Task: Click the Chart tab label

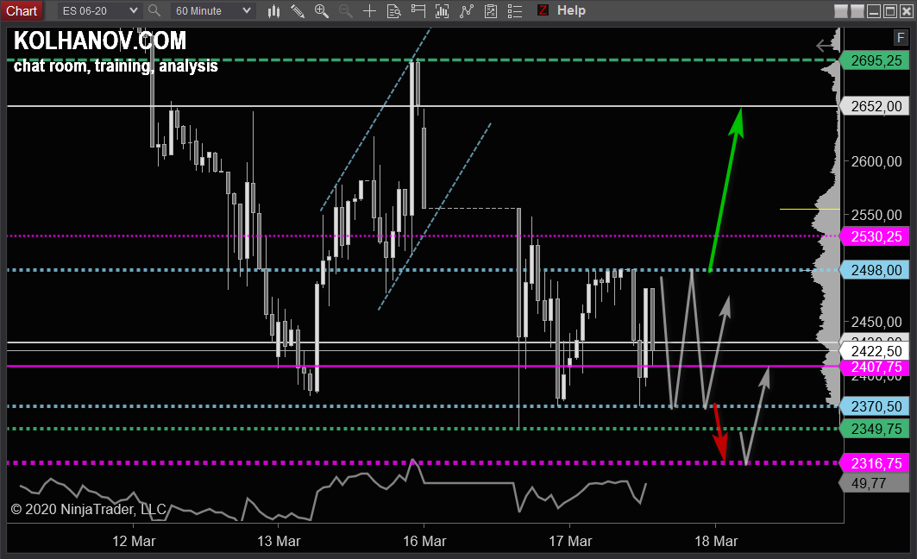Action: point(22,10)
